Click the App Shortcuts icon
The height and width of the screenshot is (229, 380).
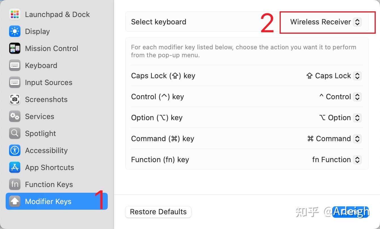point(14,167)
